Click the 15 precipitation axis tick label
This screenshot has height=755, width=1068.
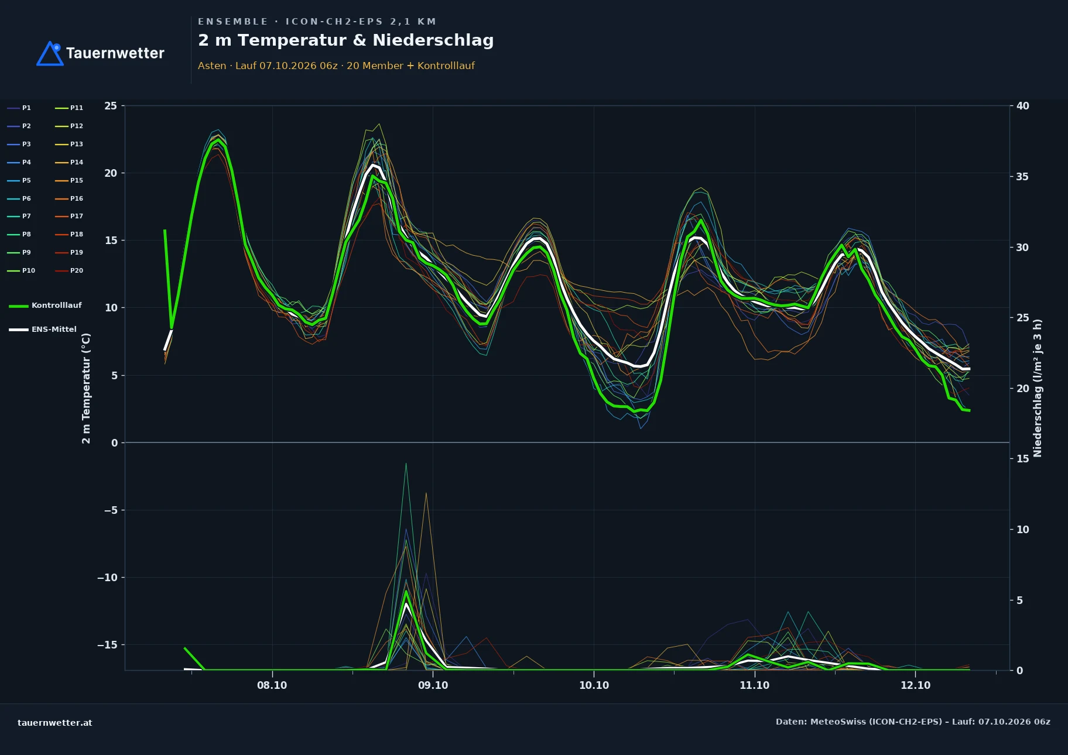1023,459
